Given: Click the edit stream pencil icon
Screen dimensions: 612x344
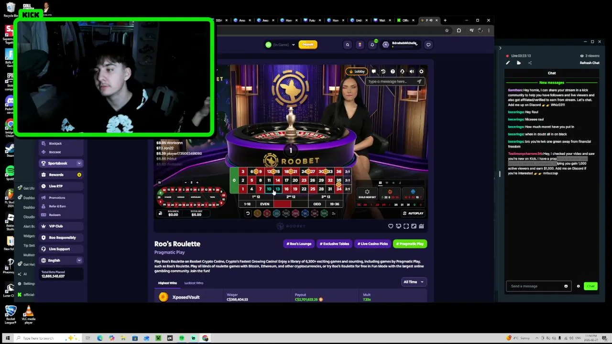Looking at the screenshot, I should coord(508,63).
